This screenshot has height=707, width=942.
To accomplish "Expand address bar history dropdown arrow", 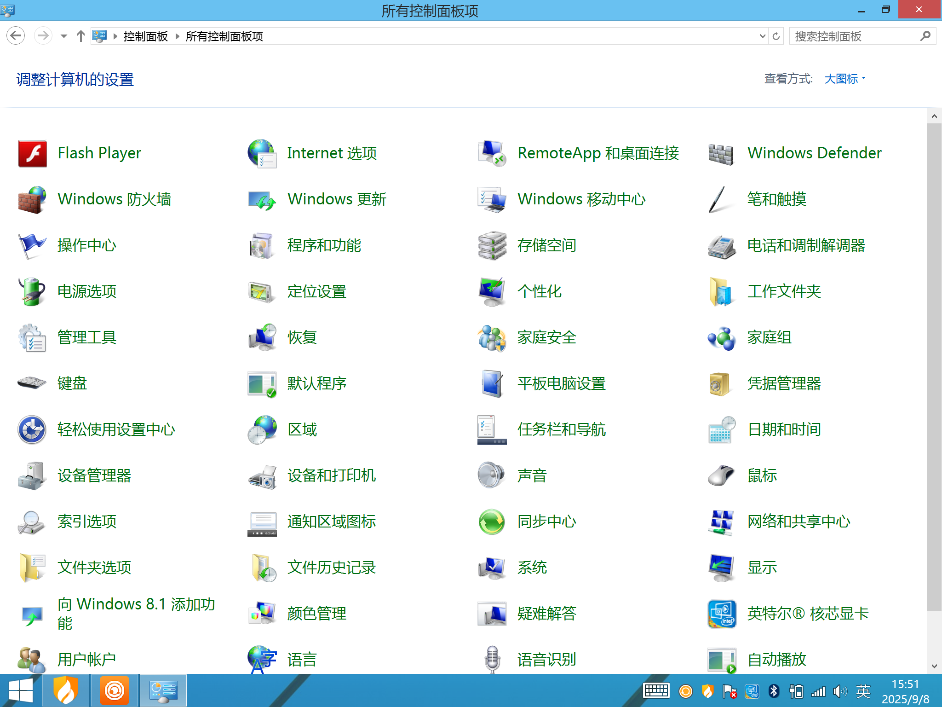I will click(x=763, y=36).
